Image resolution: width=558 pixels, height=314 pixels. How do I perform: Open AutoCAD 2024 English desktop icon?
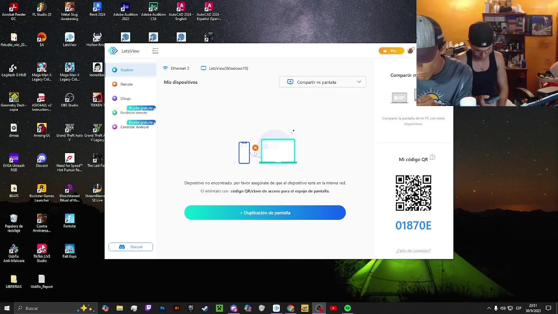[x=181, y=11]
